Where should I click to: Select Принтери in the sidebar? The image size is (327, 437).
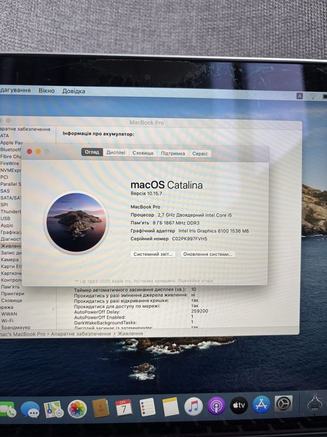pos(12,293)
